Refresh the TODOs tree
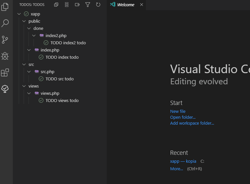The height and width of the screenshot is (184, 250). pyautogui.click(x=98, y=5)
